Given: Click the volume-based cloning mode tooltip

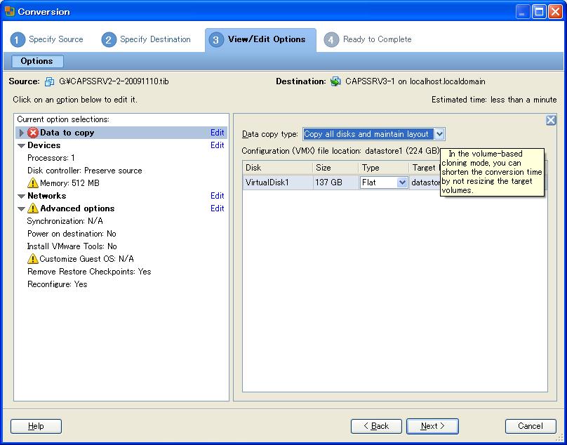Looking at the screenshot, I should click(x=492, y=172).
